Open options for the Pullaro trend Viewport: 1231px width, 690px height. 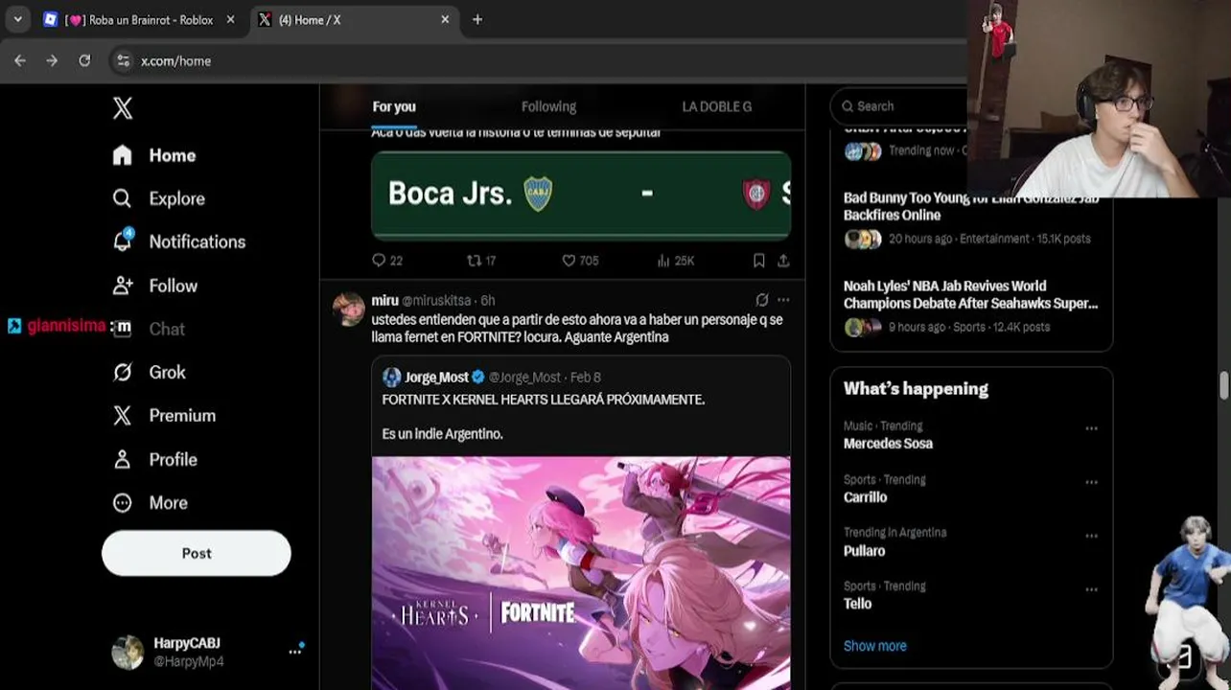[1091, 536]
